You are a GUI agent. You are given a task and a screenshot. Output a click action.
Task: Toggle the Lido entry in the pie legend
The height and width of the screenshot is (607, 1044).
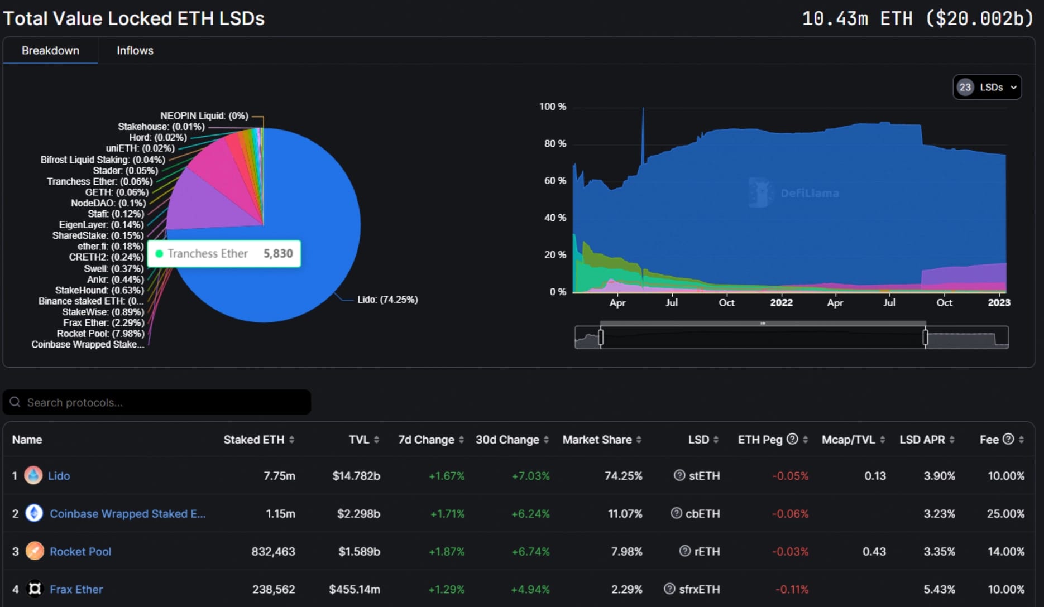tap(387, 300)
